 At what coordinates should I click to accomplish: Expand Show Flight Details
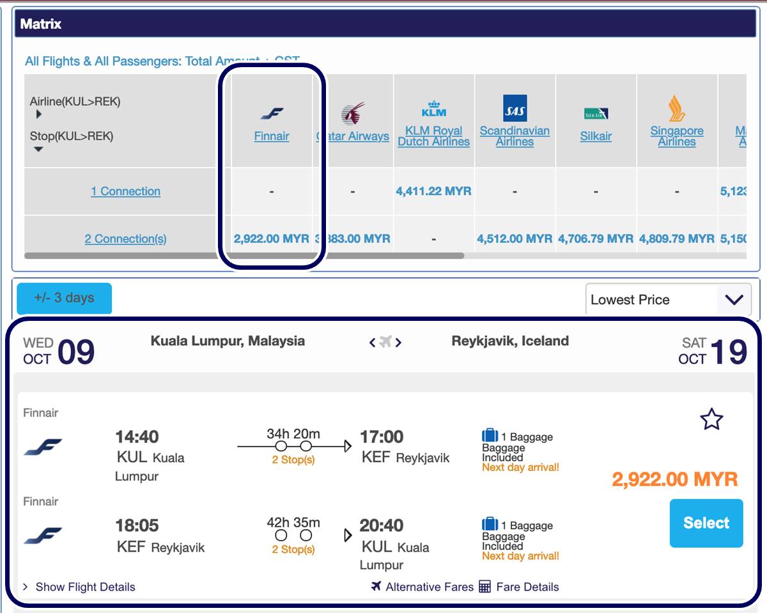click(79, 587)
